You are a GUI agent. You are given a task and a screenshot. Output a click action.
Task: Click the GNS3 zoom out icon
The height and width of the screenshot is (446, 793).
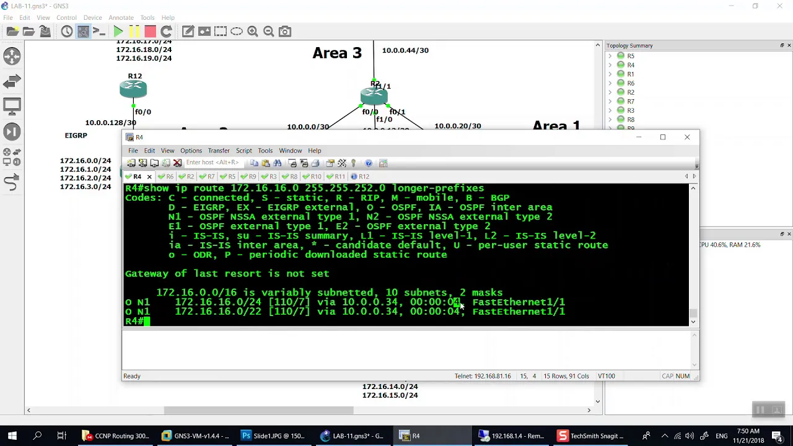point(269,32)
